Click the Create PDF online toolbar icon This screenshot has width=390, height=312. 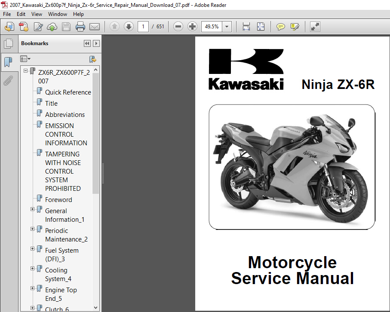(x=9, y=27)
